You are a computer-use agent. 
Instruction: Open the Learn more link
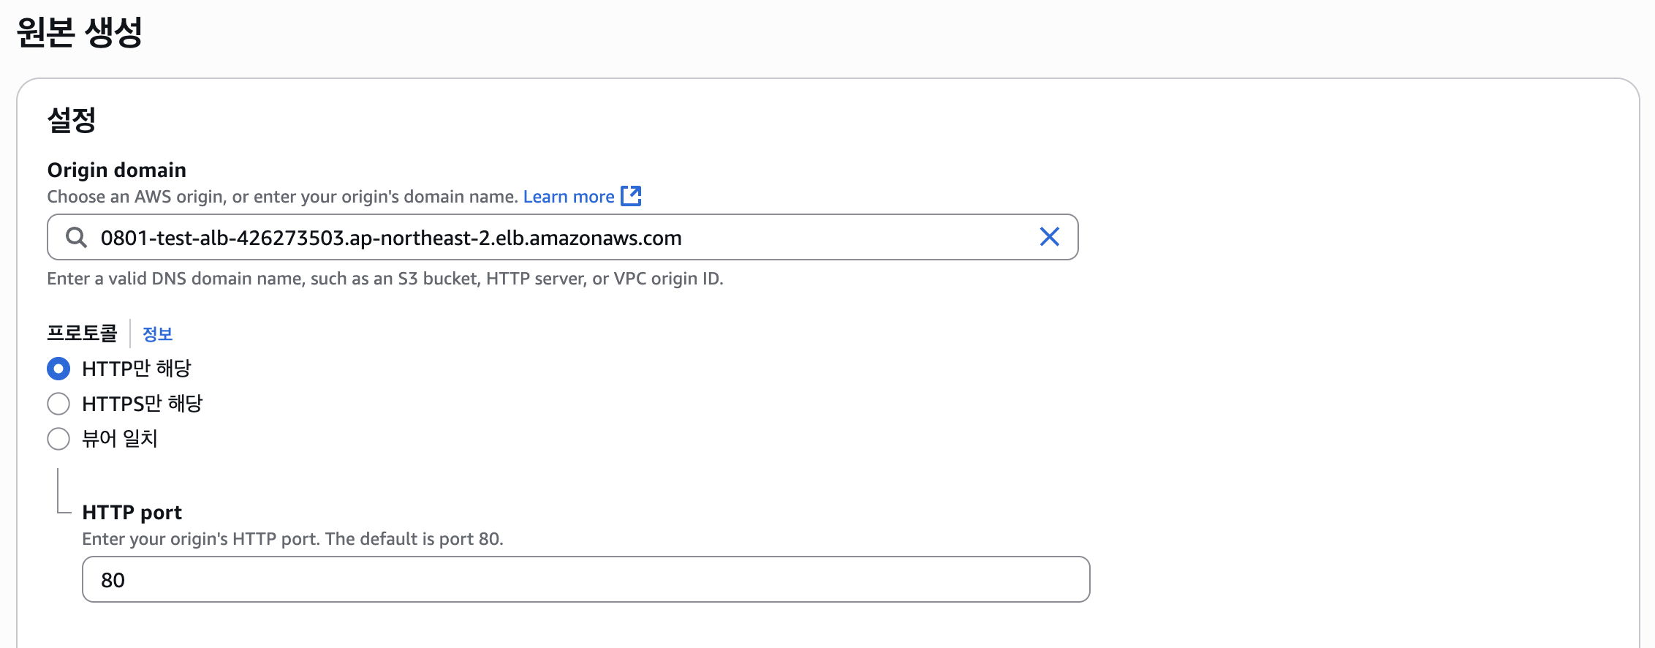568,197
